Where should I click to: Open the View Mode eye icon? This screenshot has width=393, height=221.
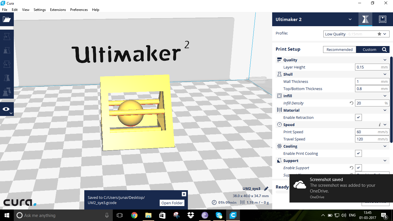click(7, 109)
